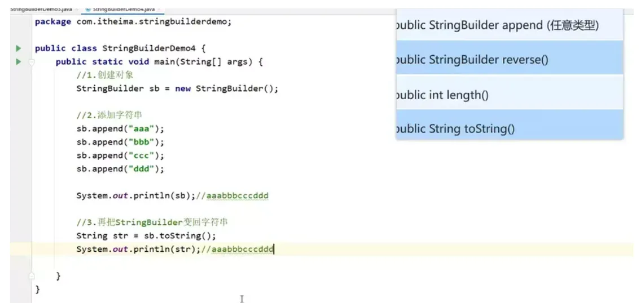Click the System.out.println(sb) statement

[x=136, y=196]
